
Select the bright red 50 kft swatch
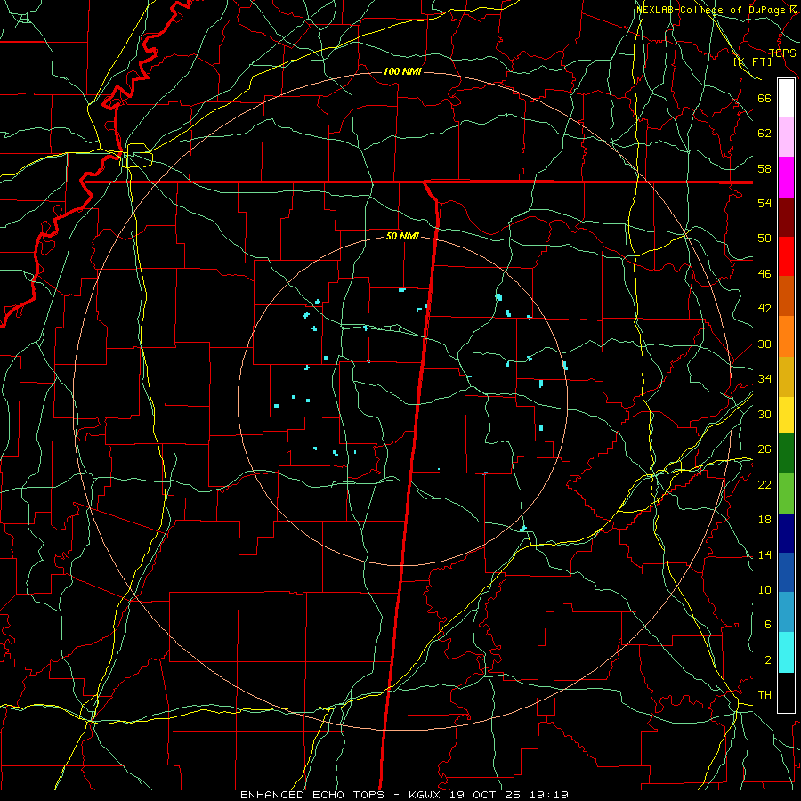[786, 256]
